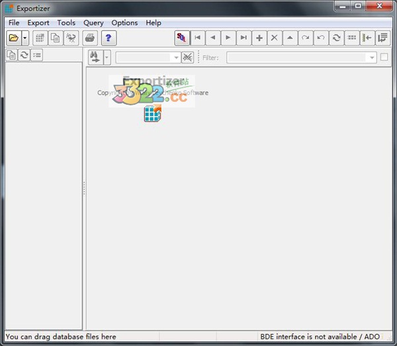Go to first record

point(197,38)
